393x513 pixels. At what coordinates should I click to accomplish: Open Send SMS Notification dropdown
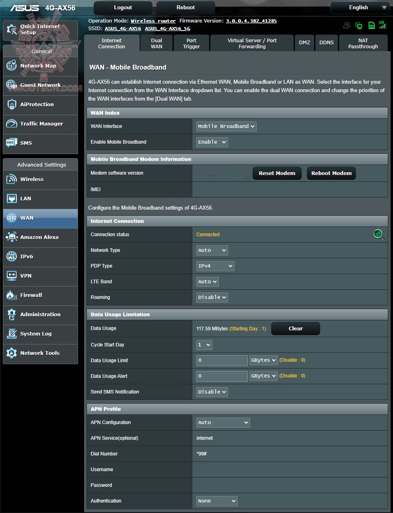click(x=212, y=391)
